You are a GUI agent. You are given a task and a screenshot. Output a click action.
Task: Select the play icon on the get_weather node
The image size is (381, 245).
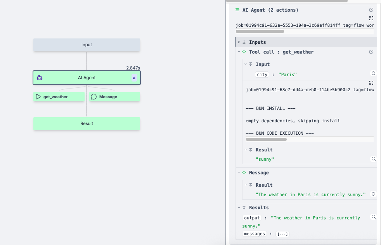[x=38, y=97]
